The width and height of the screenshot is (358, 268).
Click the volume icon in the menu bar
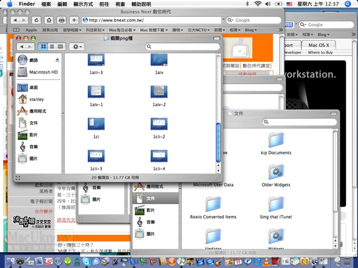(x=268, y=4)
